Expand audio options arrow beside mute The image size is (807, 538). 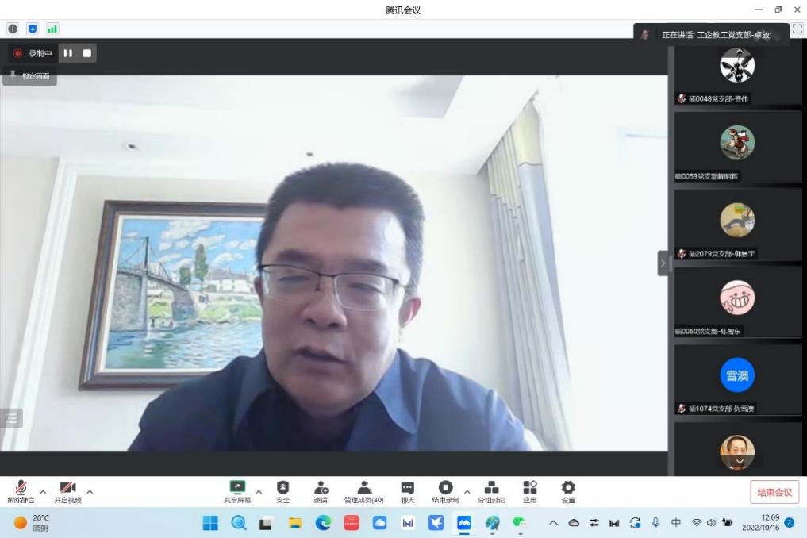pyautogui.click(x=43, y=492)
